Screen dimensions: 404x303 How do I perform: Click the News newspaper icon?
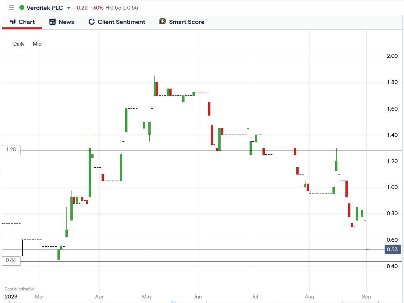point(52,22)
